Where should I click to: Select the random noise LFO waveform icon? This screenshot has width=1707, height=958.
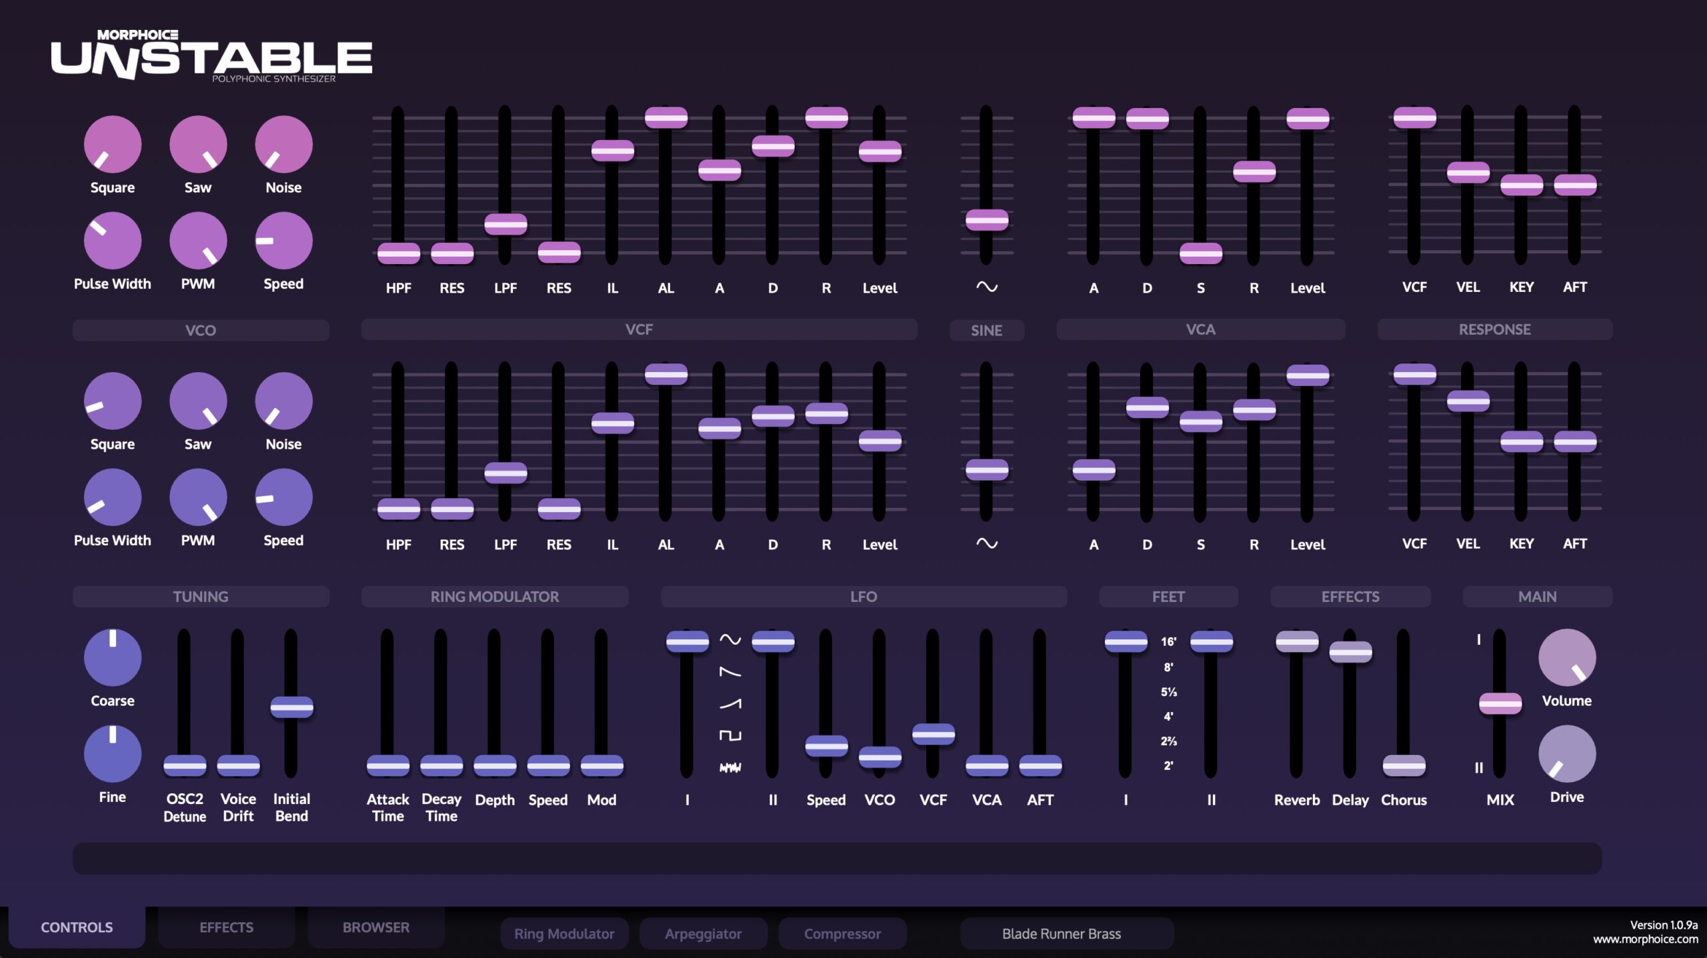pyautogui.click(x=730, y=767)
